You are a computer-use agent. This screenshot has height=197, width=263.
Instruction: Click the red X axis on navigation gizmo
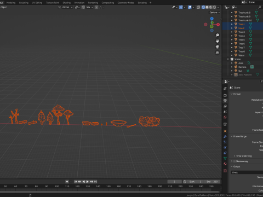point(218,25)
